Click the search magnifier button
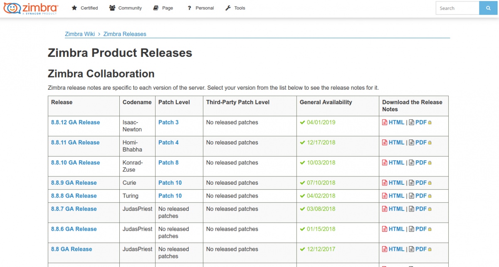This screenshot has width=499, height=267. pyautogui.click(x=488, y=8)
